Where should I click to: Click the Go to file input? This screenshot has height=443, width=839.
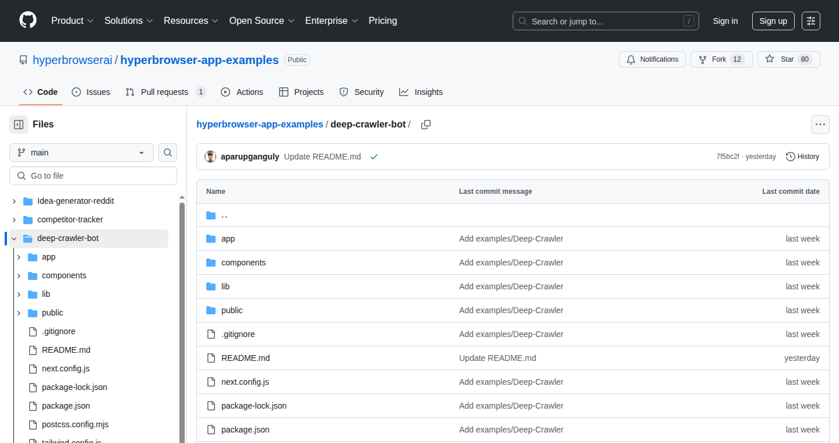point(93,176)
